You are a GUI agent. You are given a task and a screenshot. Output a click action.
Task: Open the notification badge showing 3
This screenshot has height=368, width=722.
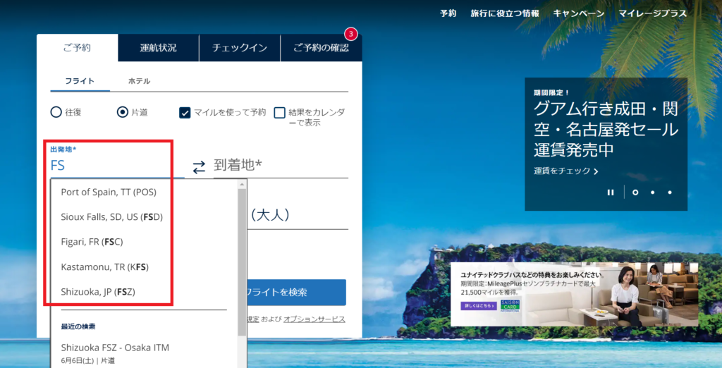click(x=350, y=34)
